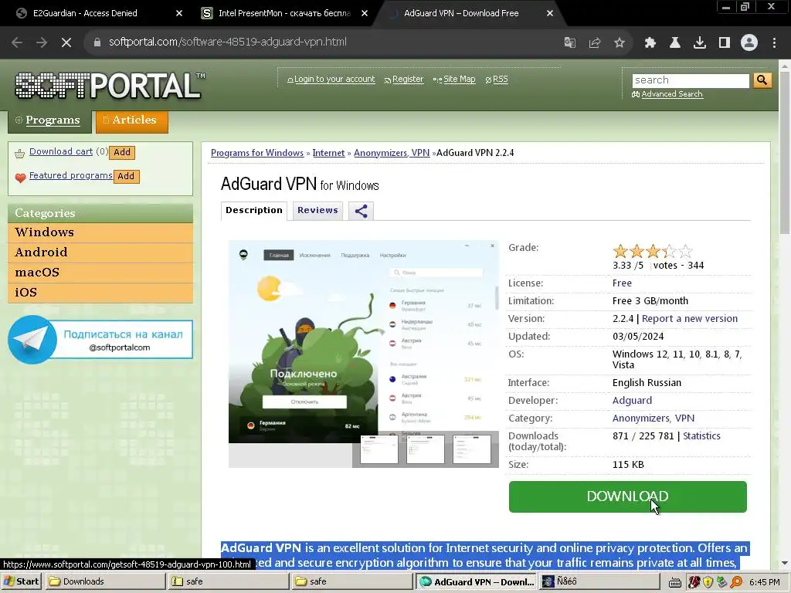This screenshot has width=791, height=593.
Task: Click the Free license link
Action: [622, 283]
